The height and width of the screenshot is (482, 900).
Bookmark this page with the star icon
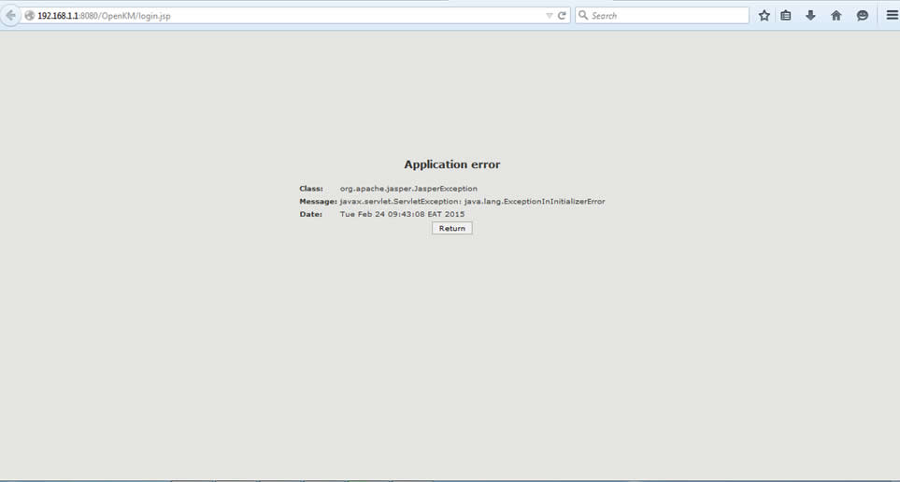point(764,16)
